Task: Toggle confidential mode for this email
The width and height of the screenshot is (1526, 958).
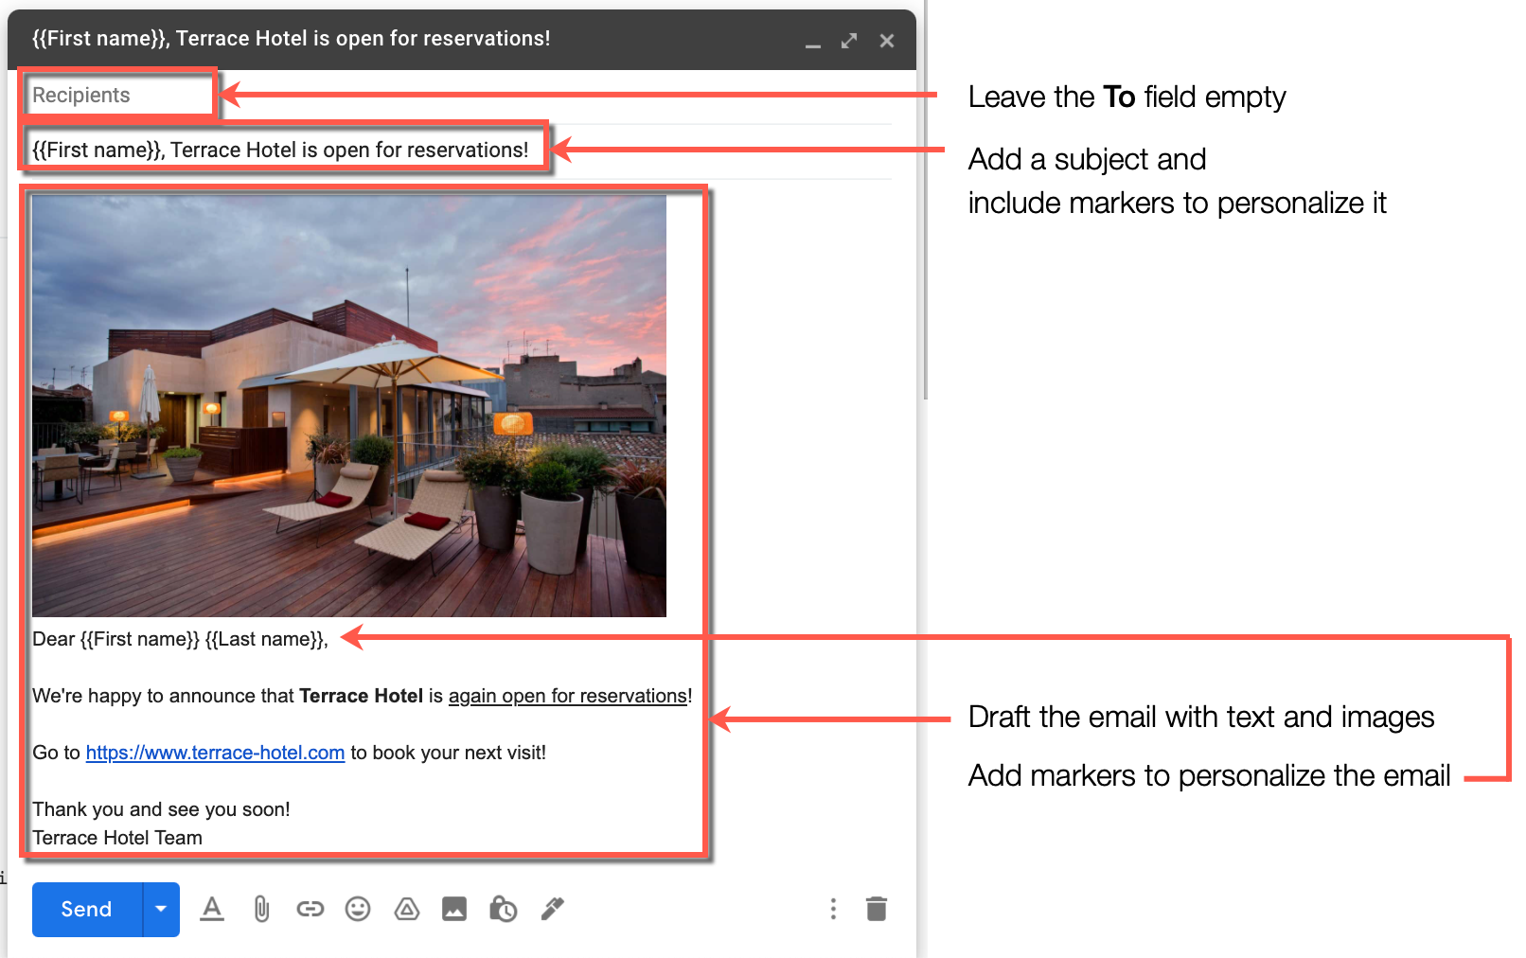Action: click(503, 909)
